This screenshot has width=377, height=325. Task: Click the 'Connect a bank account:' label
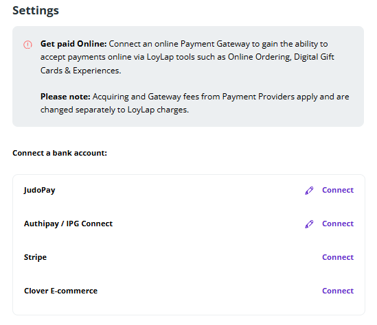tap(60, 153)
